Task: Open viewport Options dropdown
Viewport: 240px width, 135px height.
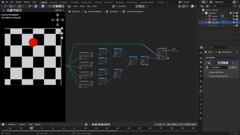Action: coord(59,10)
